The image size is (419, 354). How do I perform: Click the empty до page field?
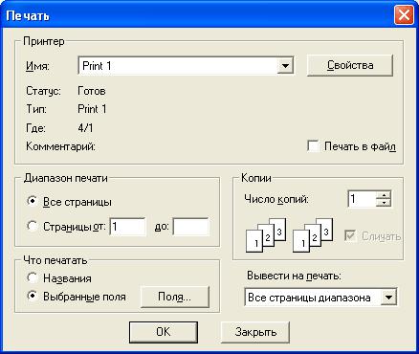[190, 227]
